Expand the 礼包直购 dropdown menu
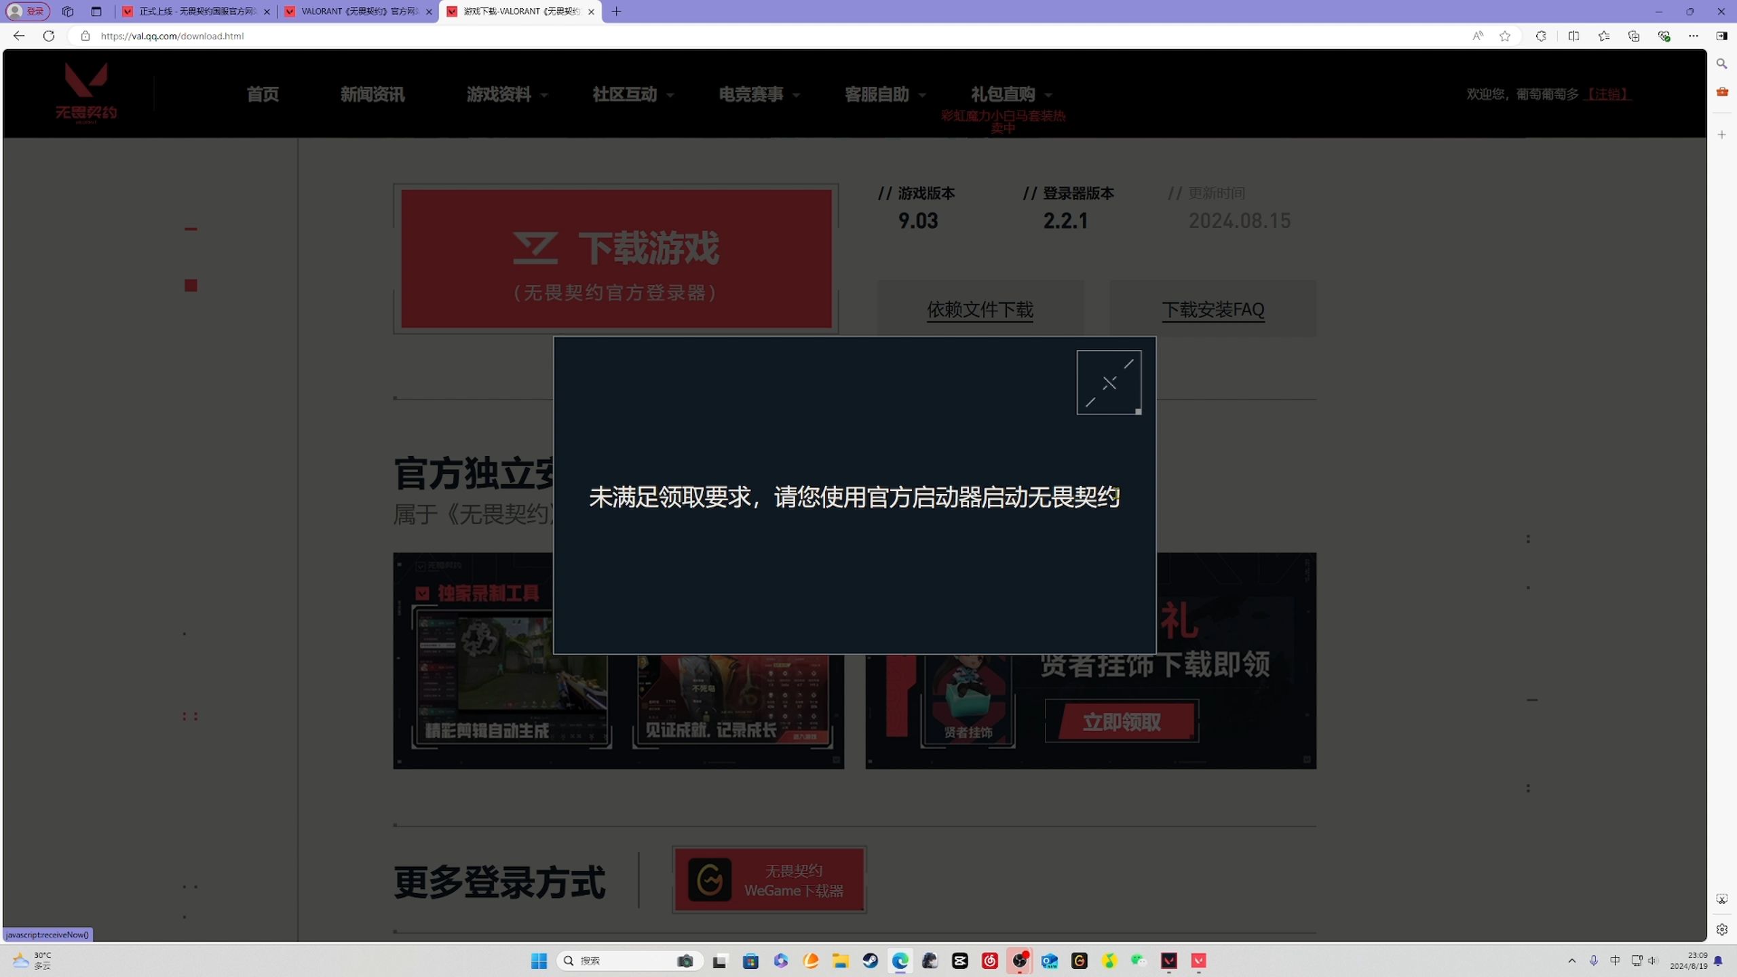The image size is (1737, 977). pos(1011,94)
